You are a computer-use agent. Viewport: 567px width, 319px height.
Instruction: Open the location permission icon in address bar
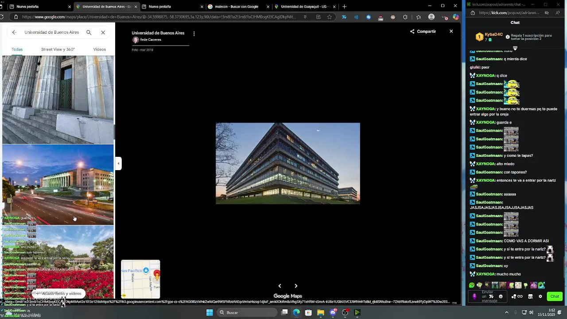[305, 17]
